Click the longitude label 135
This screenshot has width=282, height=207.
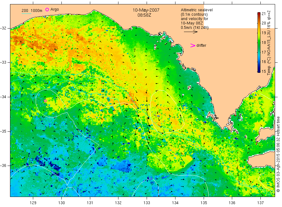(204, 203)
